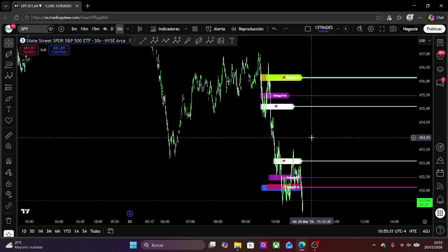Enter fullscreen mode
448x252 pixels.
(x=382, y=29)
